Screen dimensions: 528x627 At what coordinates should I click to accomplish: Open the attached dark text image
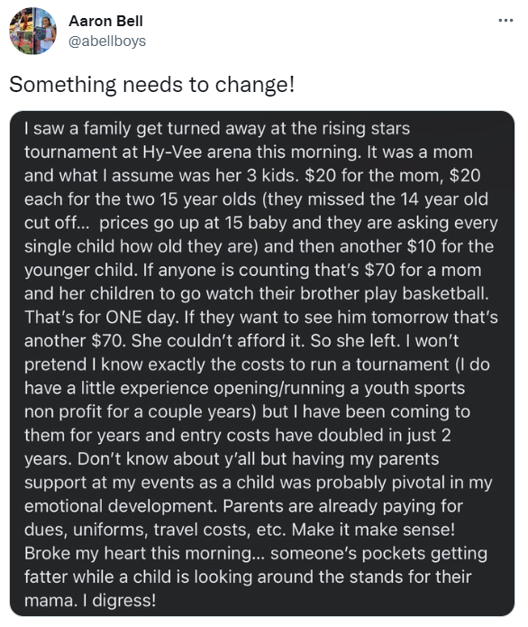tap(262, 364)
